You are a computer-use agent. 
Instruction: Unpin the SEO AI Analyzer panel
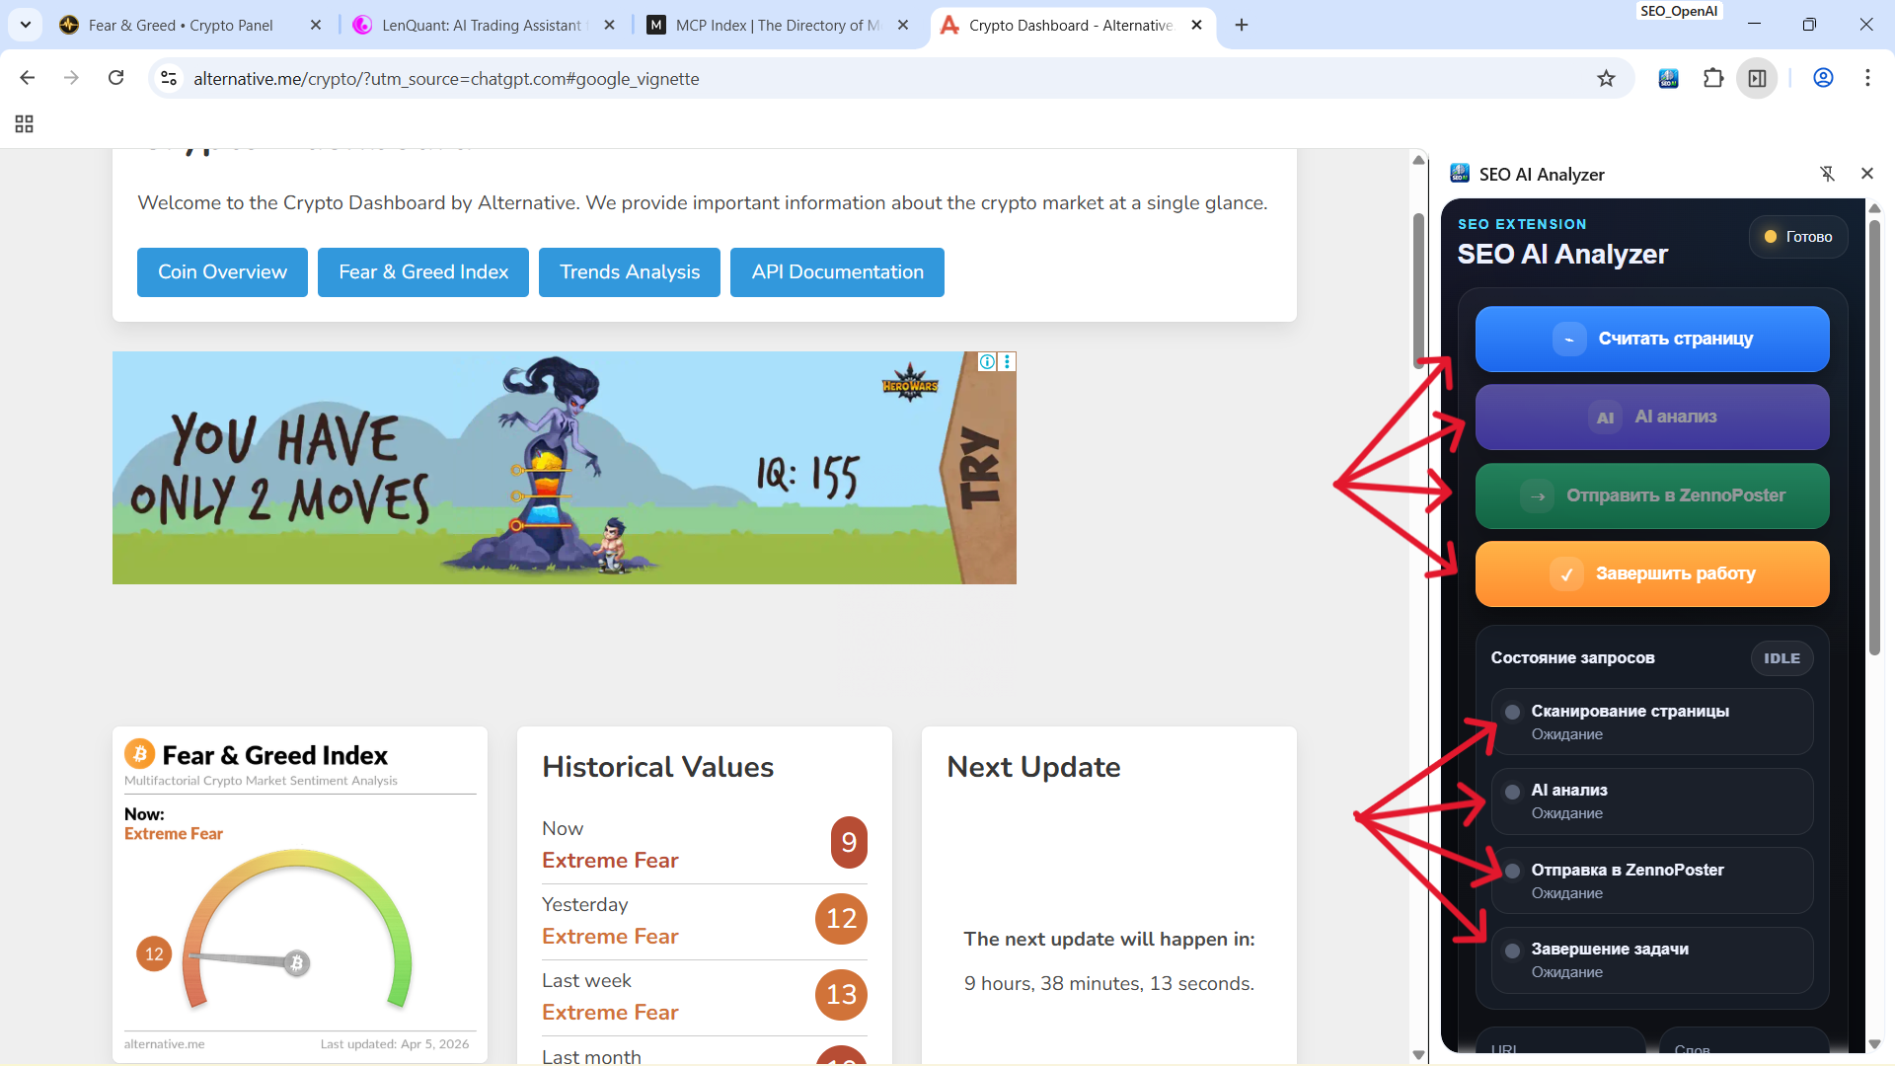pyautogui.click(x=1827, y=174)
